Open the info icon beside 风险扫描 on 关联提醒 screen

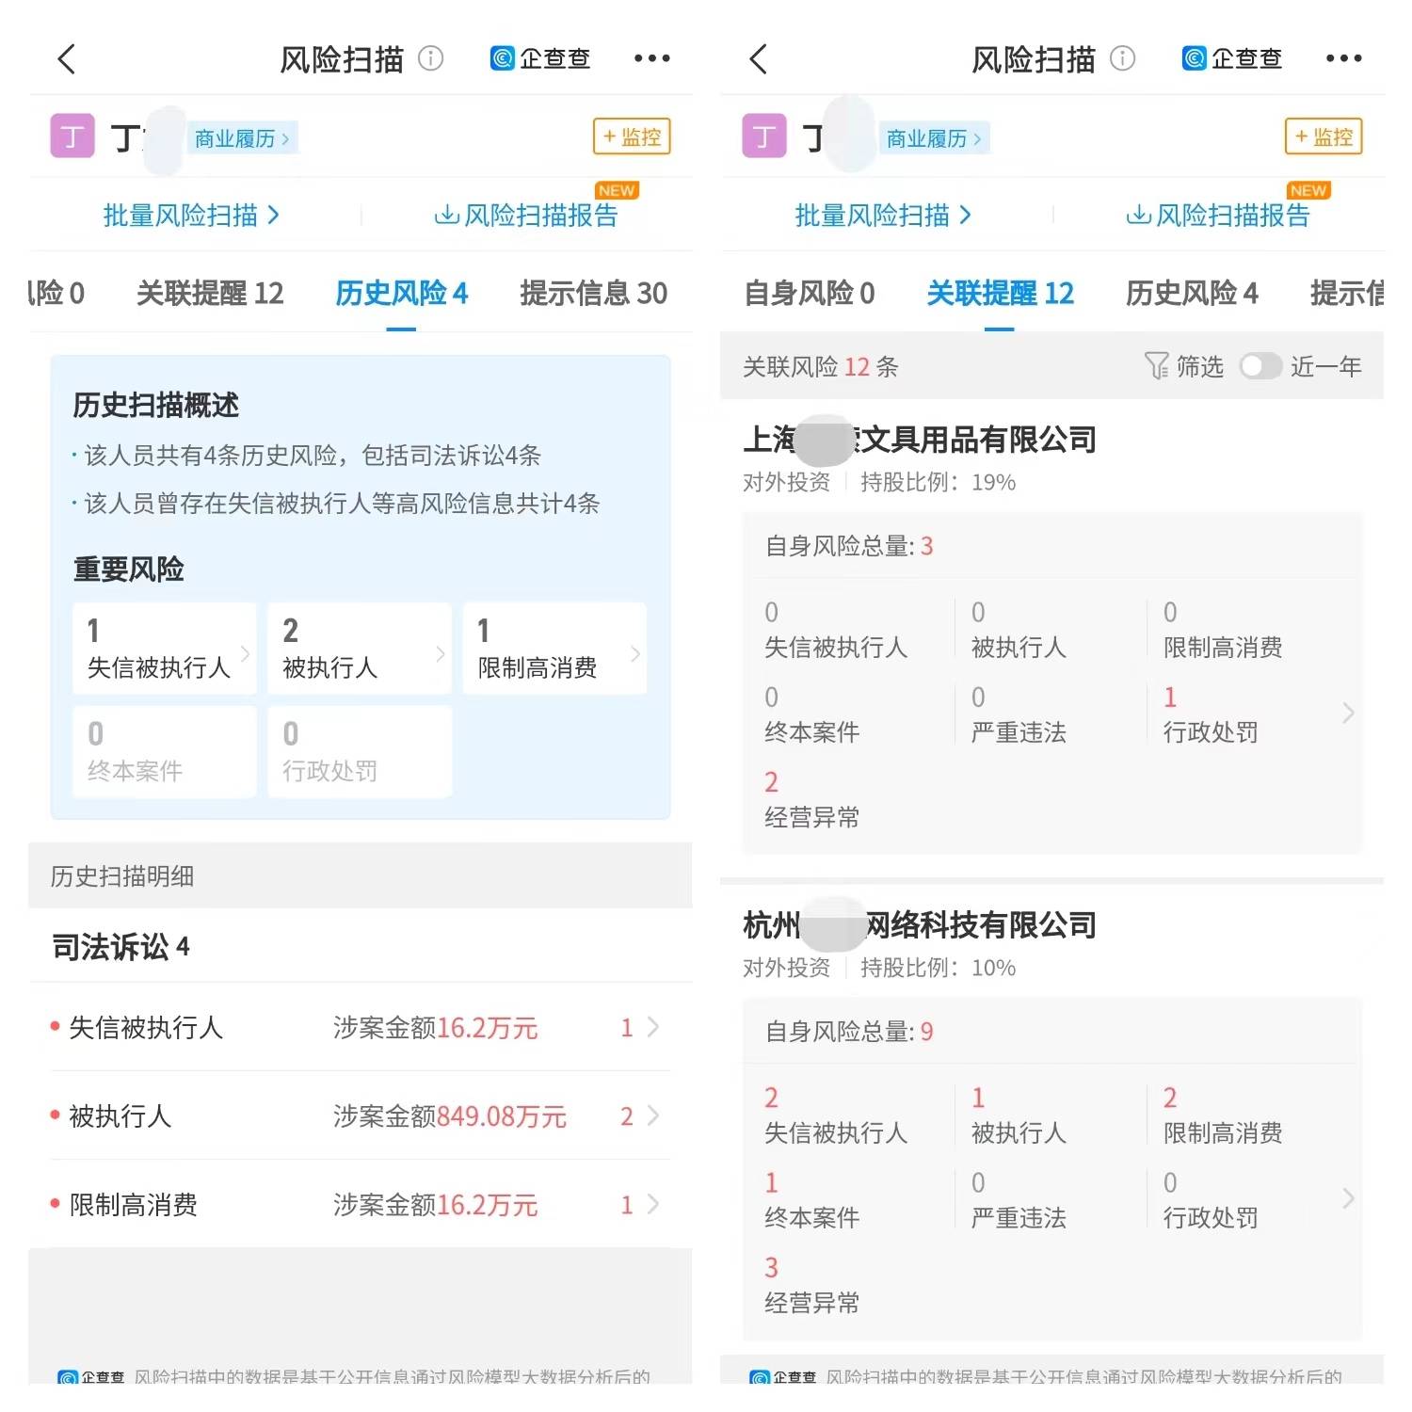1122,58
